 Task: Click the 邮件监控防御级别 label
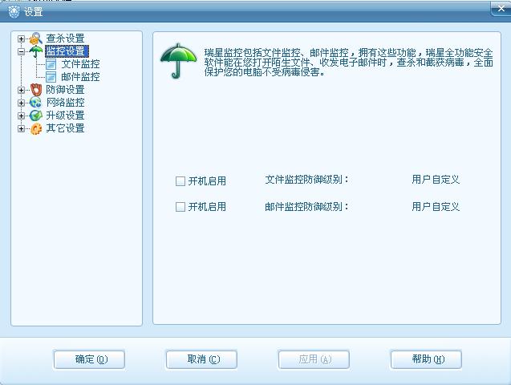[x=306, y=206]
